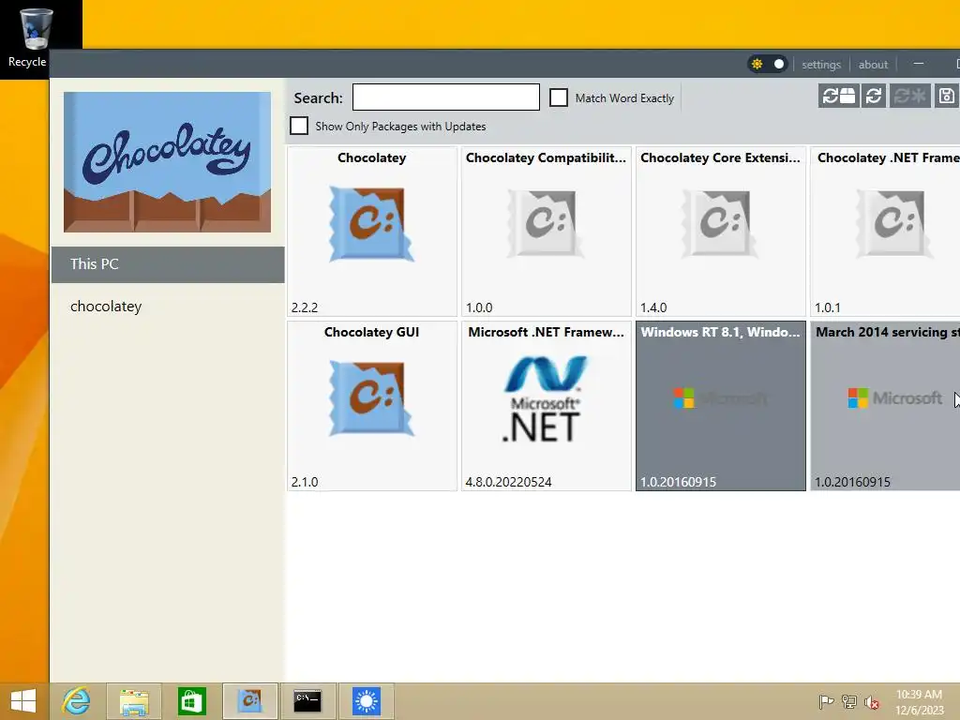The height and width of the screenshot is (720, 960).
Task: Select This PC source in sidebar
Action: (x=168, y=264)
